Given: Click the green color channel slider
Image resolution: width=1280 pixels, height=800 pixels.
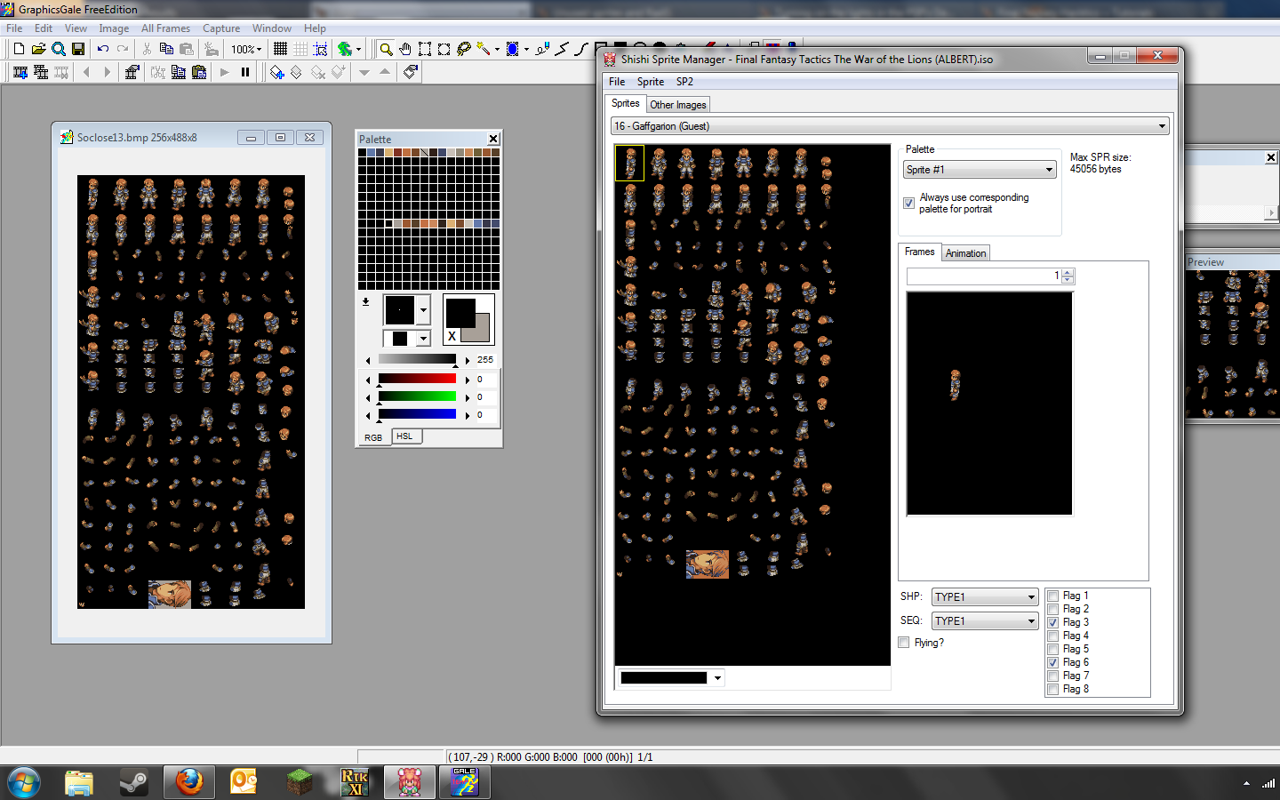Looking at the screenshot, I should (417, 397).
